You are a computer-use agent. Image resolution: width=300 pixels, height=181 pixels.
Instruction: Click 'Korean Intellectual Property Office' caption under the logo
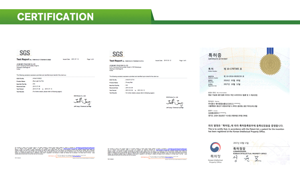(x=215, y=161)
